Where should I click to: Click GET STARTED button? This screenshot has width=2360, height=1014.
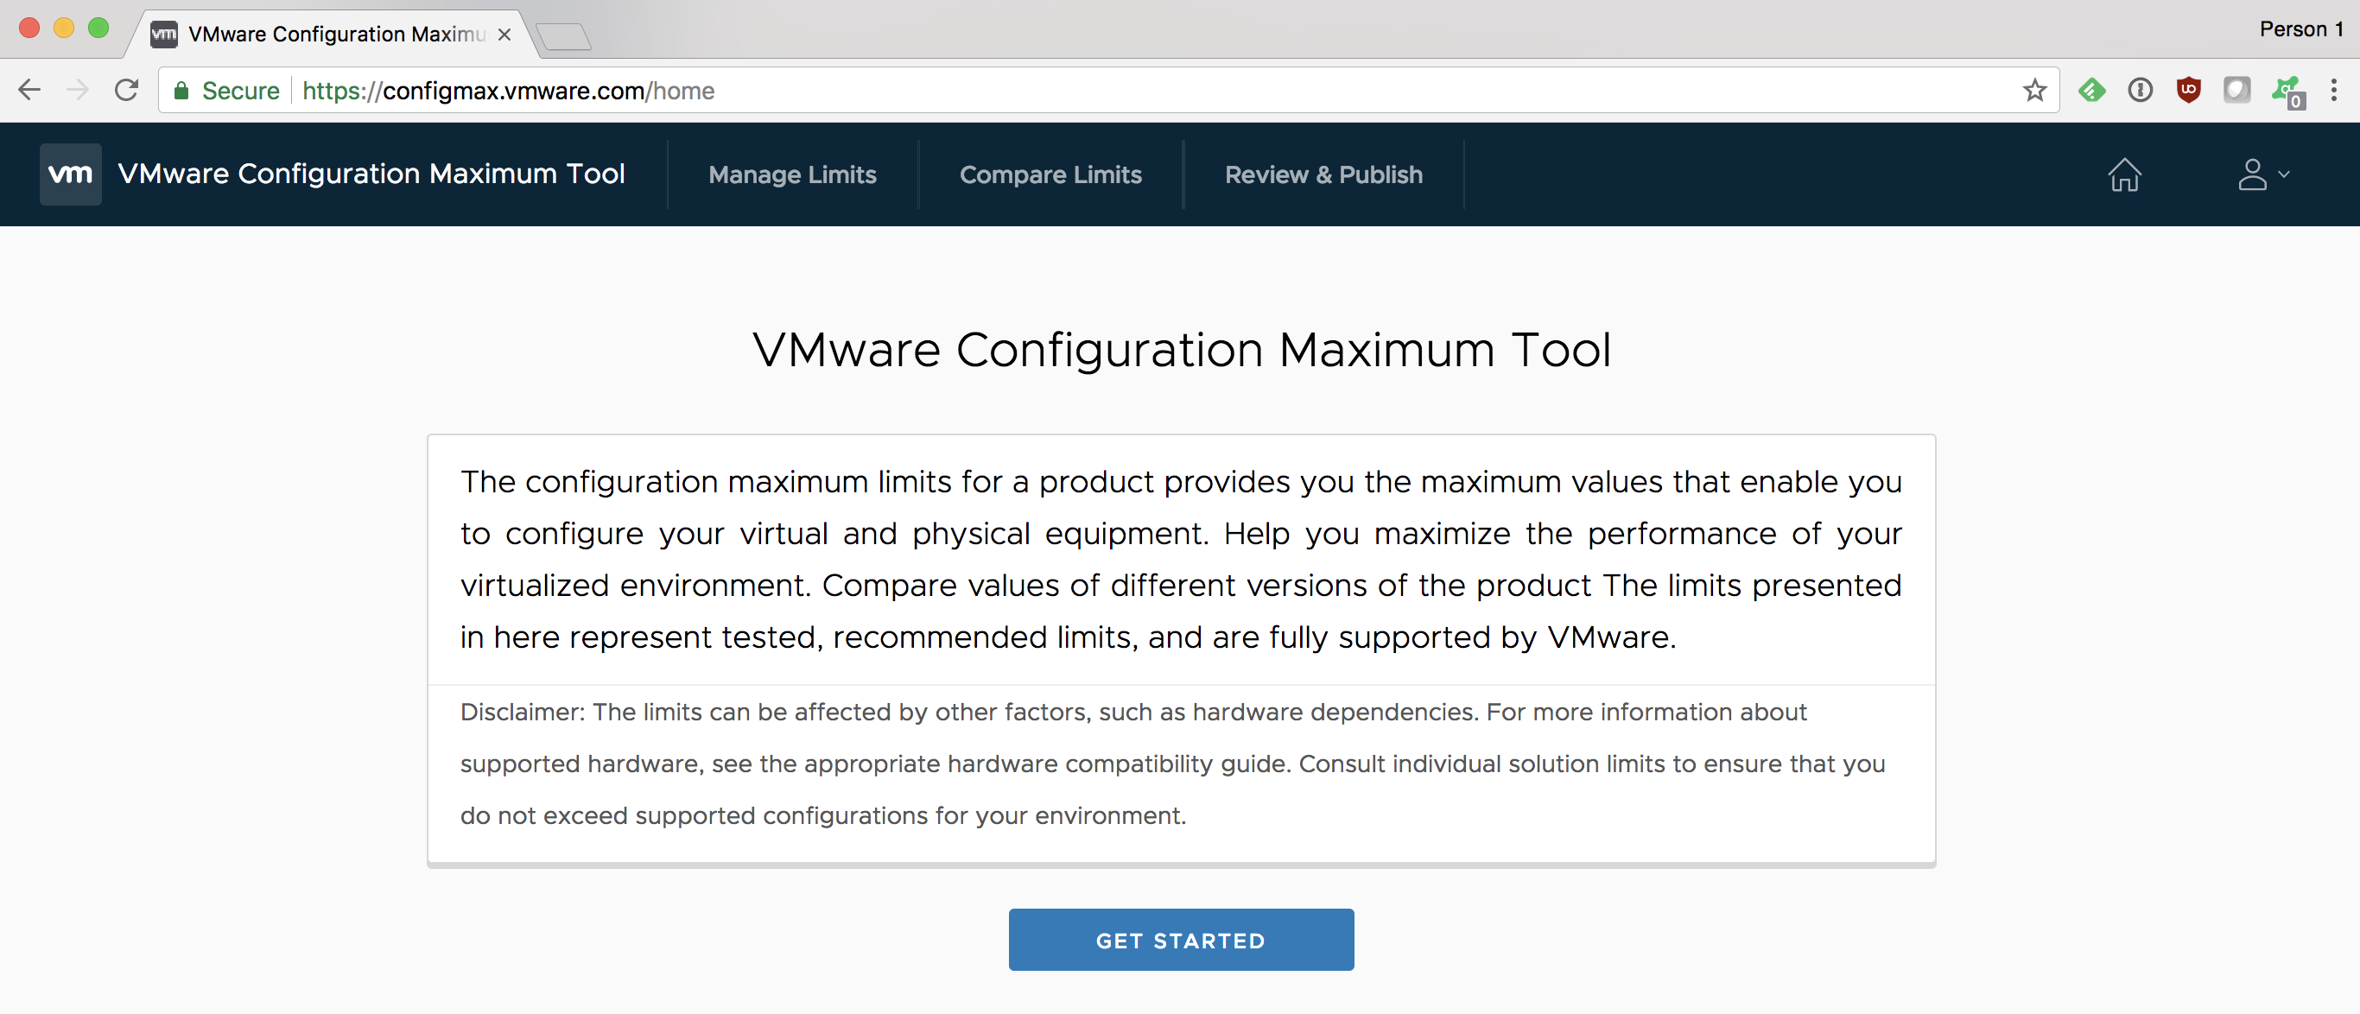(x=1182, y=941)
